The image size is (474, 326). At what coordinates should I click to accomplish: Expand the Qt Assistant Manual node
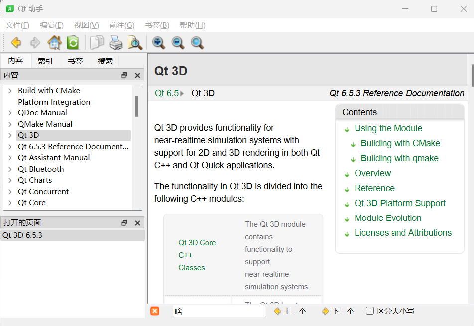[x=10, y=158]
